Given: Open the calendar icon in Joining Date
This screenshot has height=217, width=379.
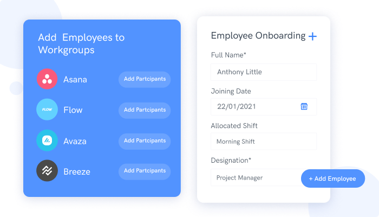Looking at the screenshot, I should pos(304,106).
